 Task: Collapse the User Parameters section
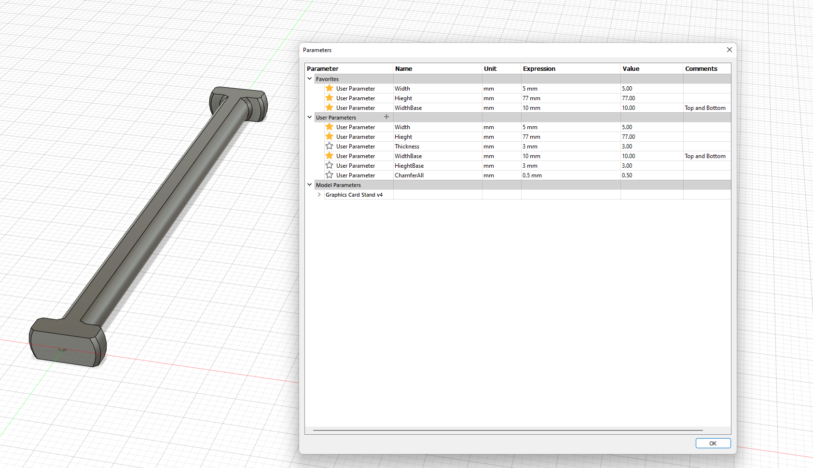310,117
